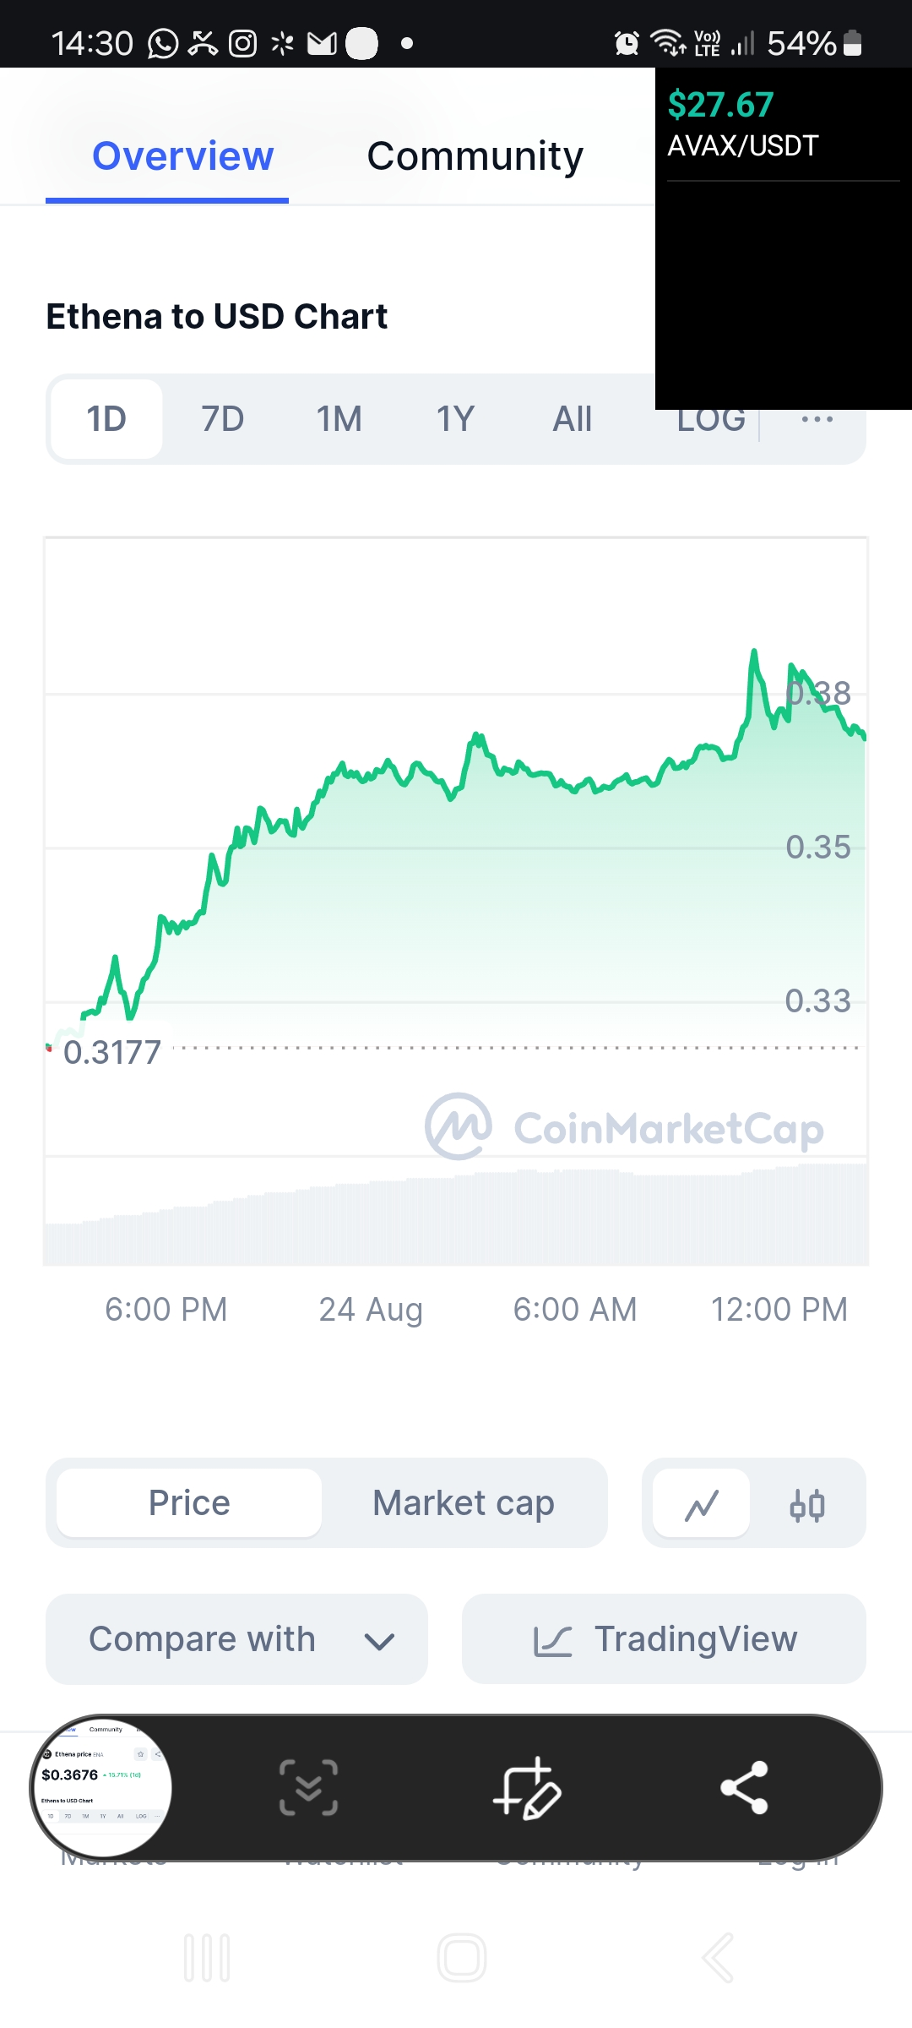This screenshot has width=912, height=2028.
Task: Select the 1D time range
Action: [106, 419]
